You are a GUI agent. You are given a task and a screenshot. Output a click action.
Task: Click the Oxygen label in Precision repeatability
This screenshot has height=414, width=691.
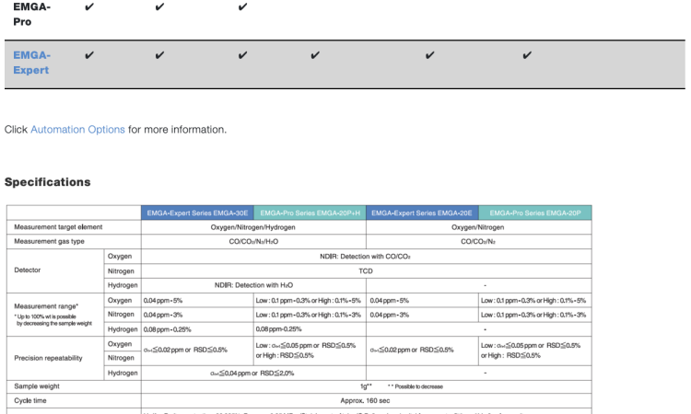click(x=120, y=343)
